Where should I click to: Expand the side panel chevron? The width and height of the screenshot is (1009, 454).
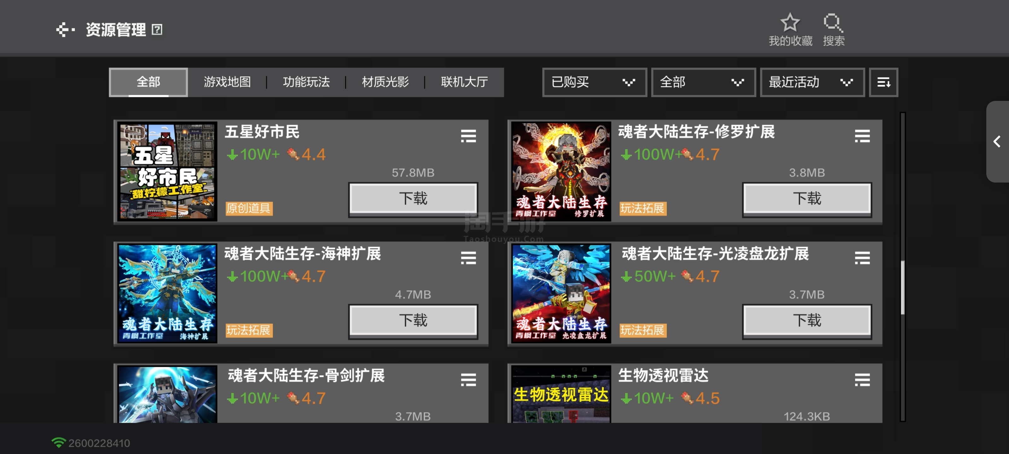[997, 142]
